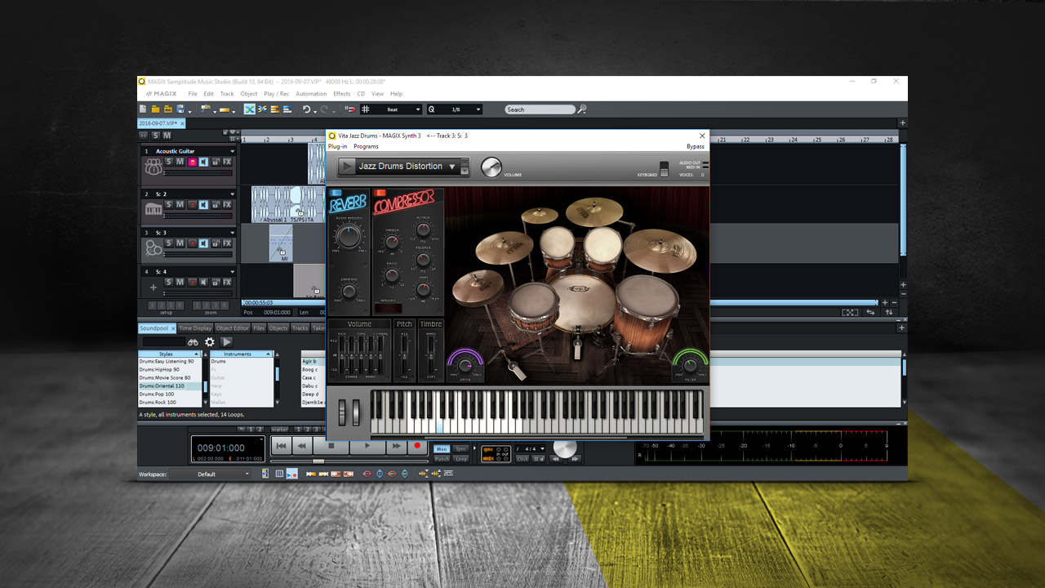Switch to the Object Editor tab

click(232, 328)
